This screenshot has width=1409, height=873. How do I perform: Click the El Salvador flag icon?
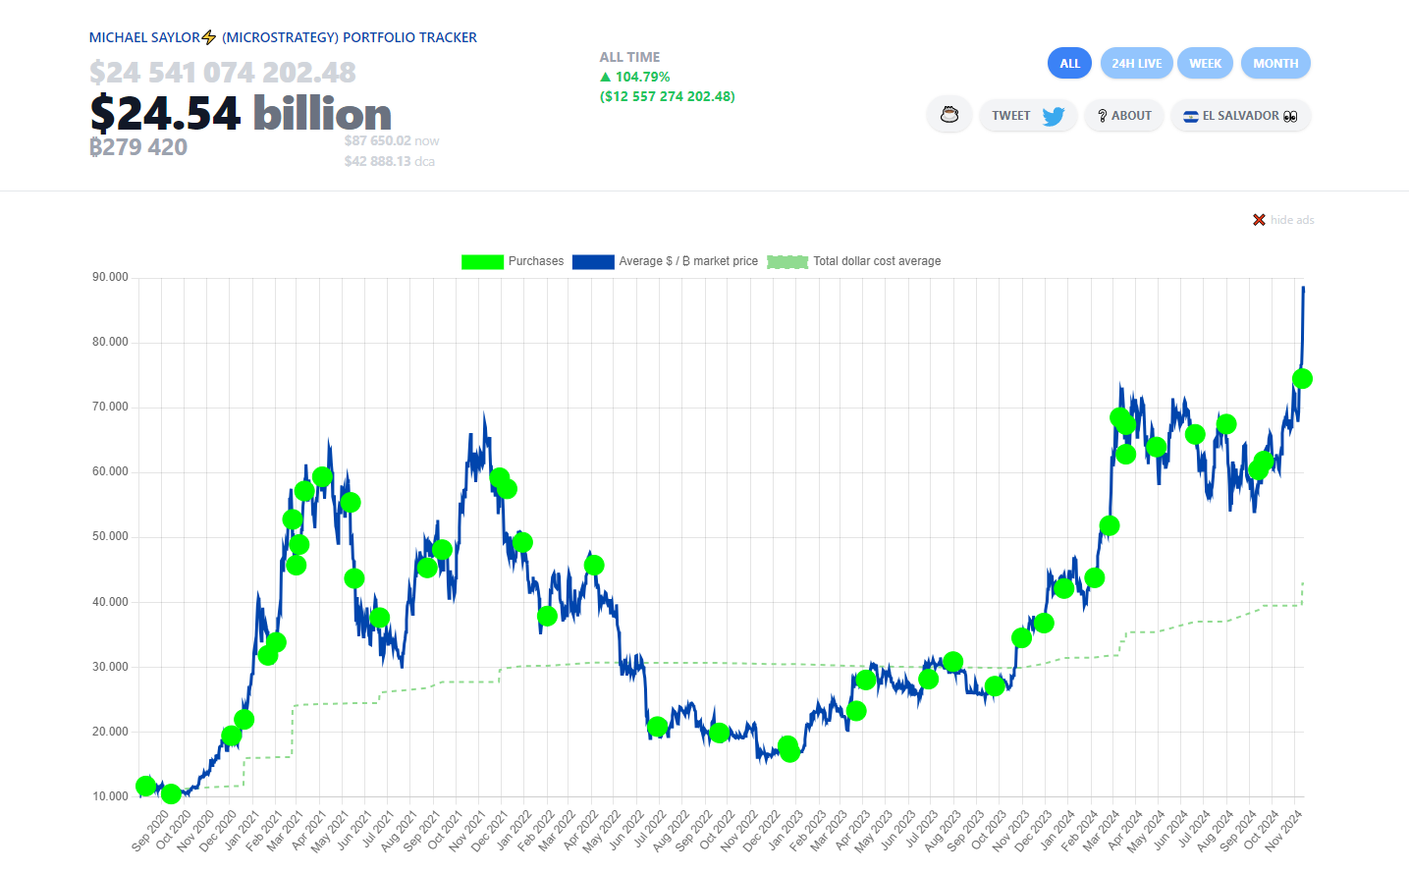coord(1190,116)
